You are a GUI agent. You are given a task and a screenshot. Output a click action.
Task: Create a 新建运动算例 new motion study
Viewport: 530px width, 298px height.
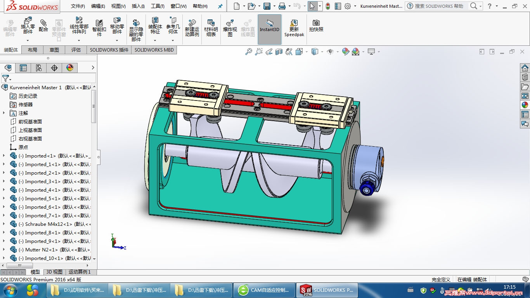point(192,28)
